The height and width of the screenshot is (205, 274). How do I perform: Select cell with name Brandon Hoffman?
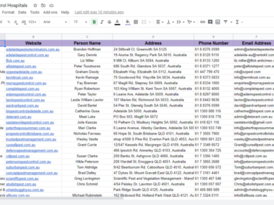(87, 49)
